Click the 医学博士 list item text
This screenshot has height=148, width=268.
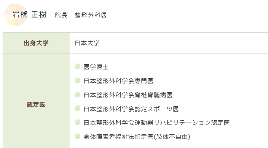tap(96, 67)
